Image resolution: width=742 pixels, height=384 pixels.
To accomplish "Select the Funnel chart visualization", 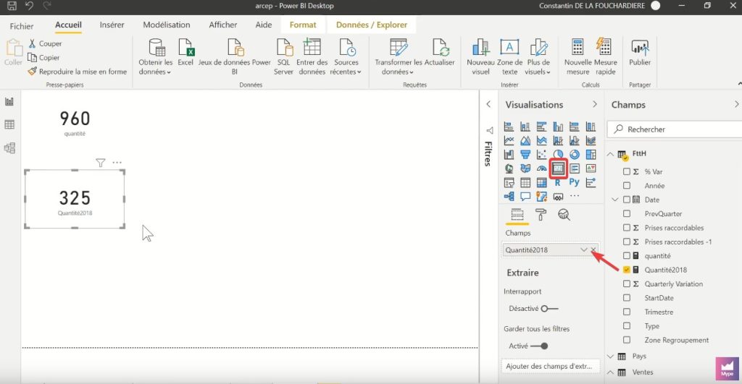I will [525, 155].
